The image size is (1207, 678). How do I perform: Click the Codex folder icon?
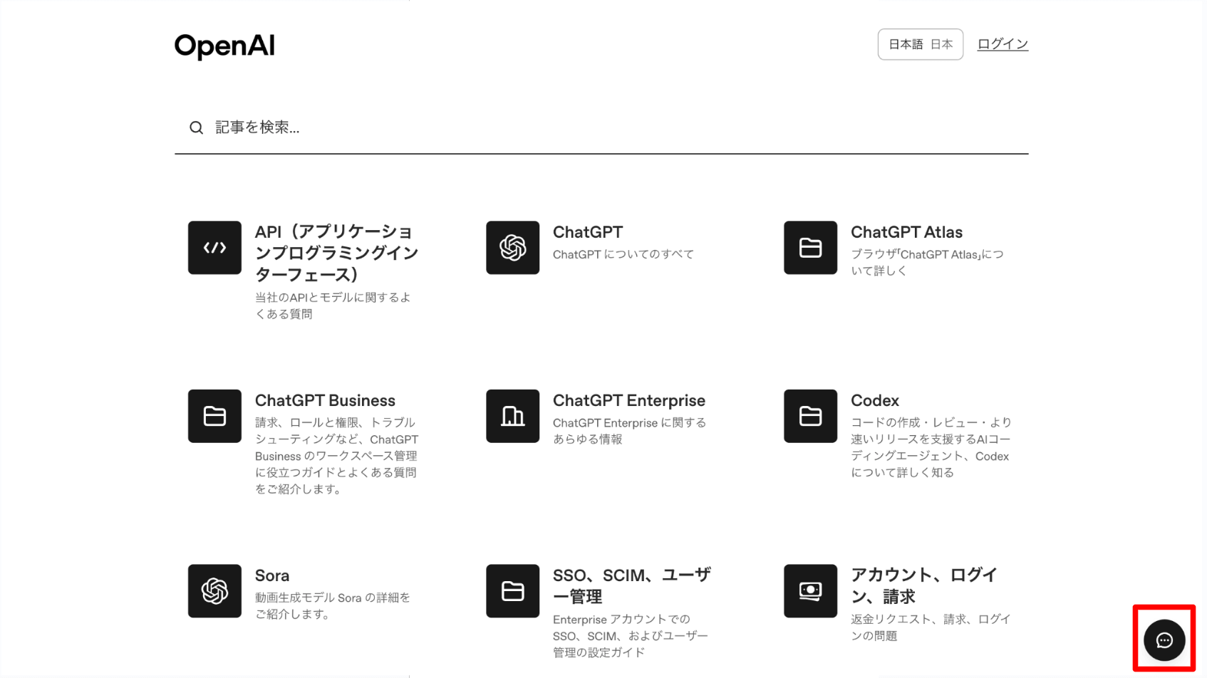810,416
